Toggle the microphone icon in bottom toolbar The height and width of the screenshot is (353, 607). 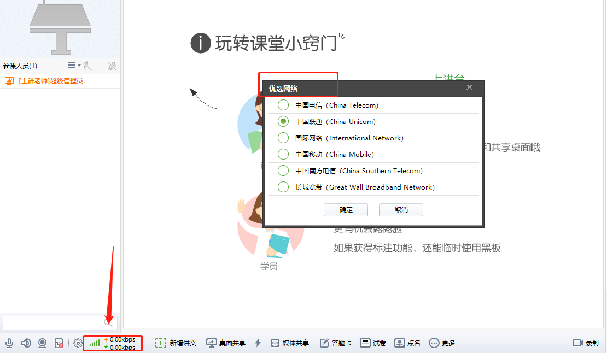point(9,343)
